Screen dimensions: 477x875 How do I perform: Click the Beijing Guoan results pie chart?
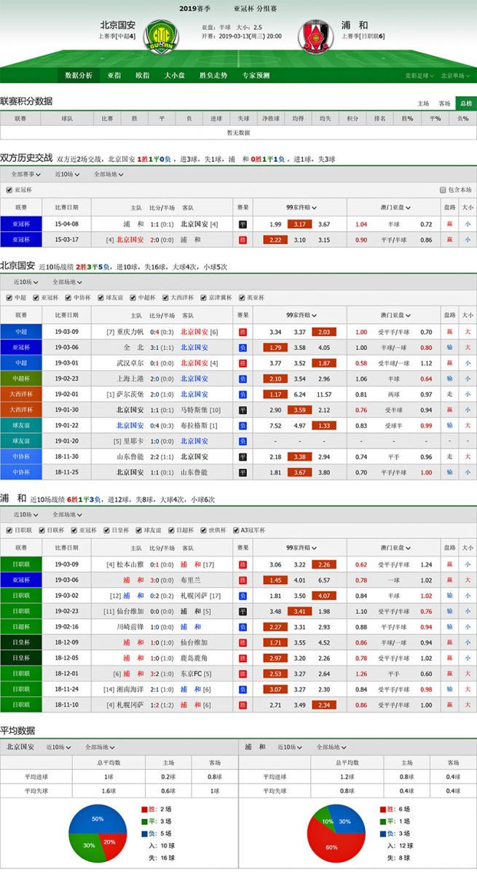tap(98, 834)
